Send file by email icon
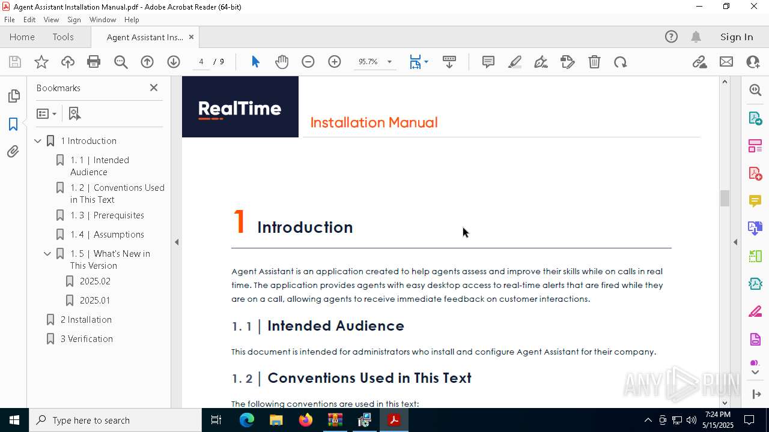 tap(726, 62)
